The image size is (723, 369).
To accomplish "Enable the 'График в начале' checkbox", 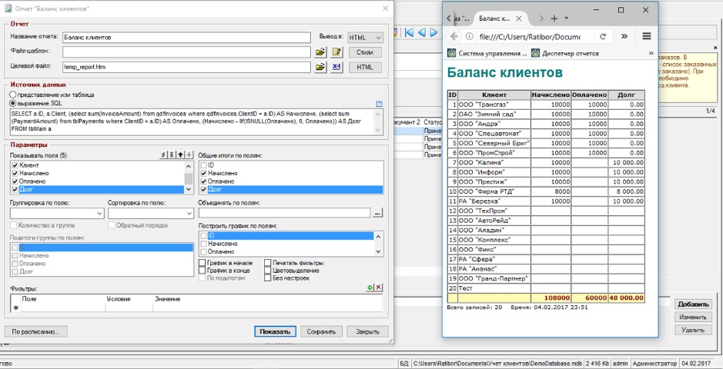I will pos(203,263).
